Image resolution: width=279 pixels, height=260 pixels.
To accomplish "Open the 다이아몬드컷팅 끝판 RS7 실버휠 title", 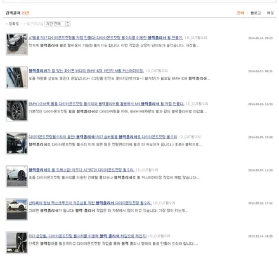I will [x=103, y=137].
